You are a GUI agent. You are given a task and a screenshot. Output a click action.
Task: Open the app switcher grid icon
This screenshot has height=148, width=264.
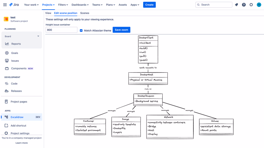click(x=5, y=5)
